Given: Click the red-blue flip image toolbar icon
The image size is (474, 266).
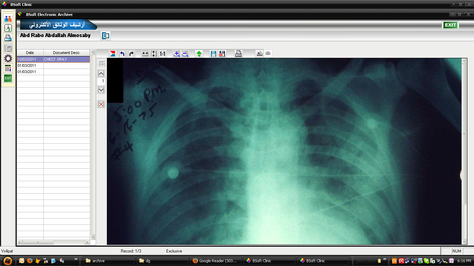Looking at the screenshot, I should pos(113,54).
